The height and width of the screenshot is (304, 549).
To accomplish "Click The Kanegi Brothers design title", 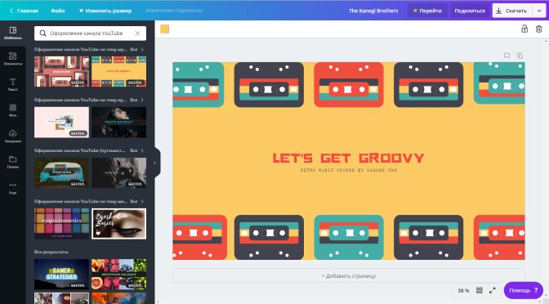I will 373,11.
